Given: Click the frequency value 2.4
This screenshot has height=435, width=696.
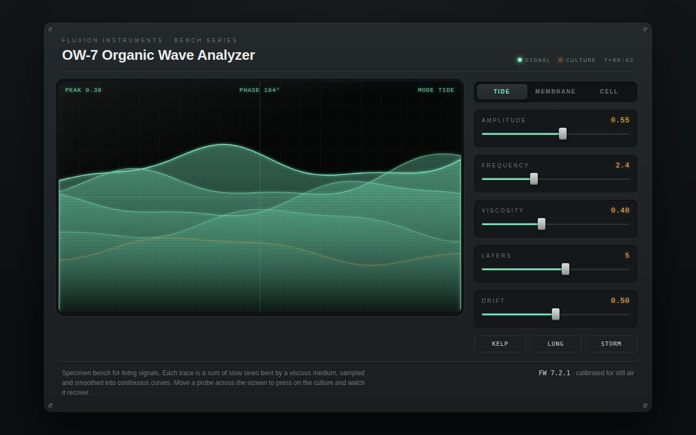Looking at the screenshot, I should pyautogui.click(x=623, y=165).
